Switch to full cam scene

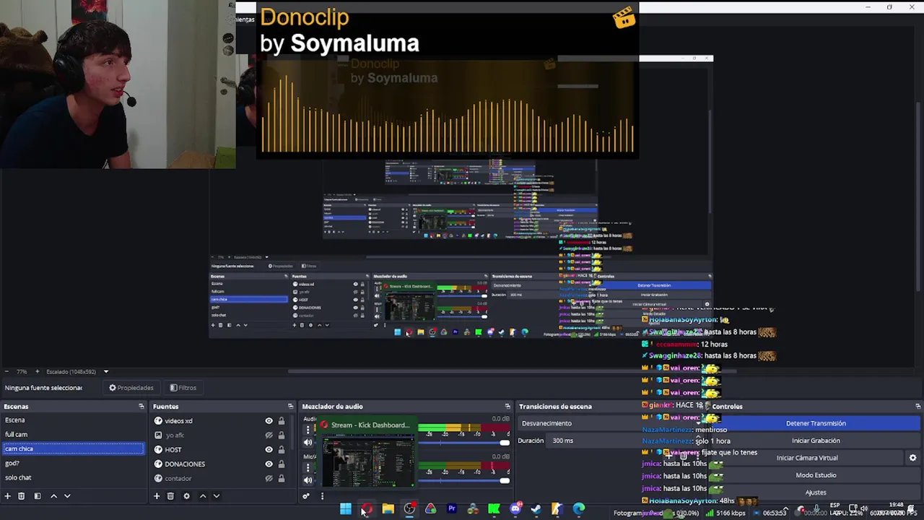click(x=73, y=435)
